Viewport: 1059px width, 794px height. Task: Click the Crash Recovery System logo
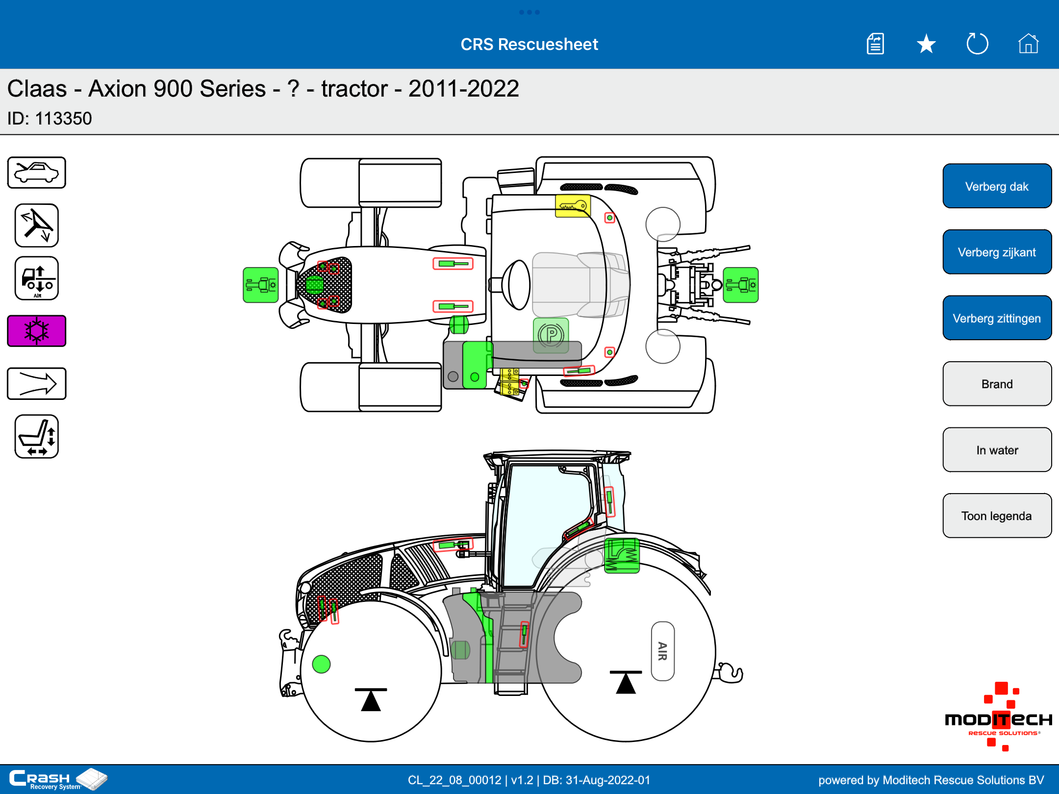click(58, 779)
